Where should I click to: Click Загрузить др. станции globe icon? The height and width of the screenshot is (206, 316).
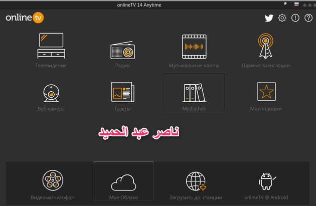[x=196, y=181]
